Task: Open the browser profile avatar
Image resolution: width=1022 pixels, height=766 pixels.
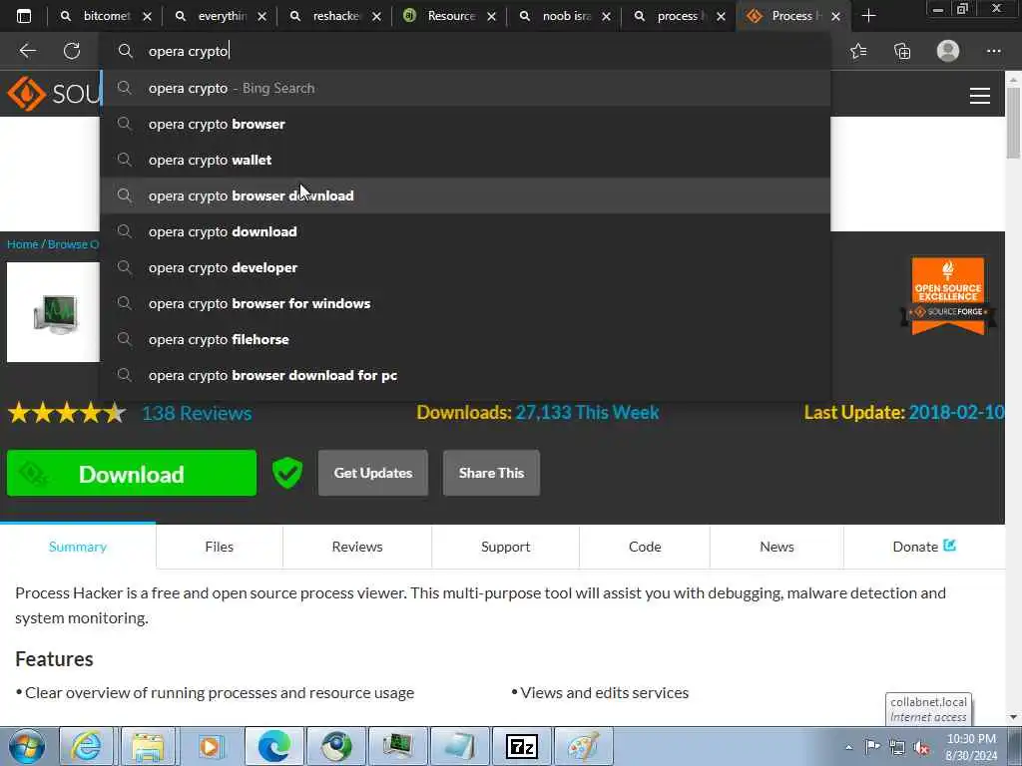Action: pos(948,51)
